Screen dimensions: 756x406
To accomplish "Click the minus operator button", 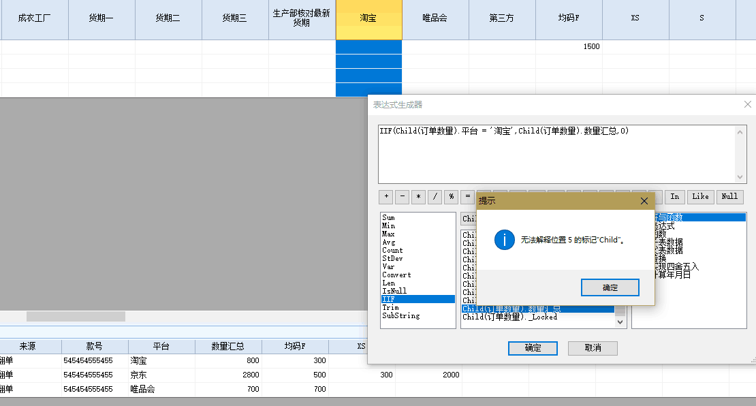I will [x=403, y=197].
